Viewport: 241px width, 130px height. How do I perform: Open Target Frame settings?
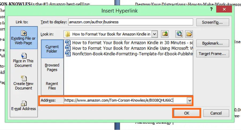(x=213, y=54)
